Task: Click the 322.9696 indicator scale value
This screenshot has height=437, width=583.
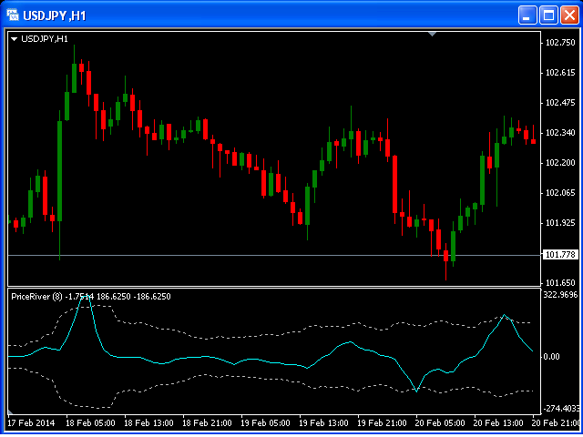Action: tap(561, 295)
